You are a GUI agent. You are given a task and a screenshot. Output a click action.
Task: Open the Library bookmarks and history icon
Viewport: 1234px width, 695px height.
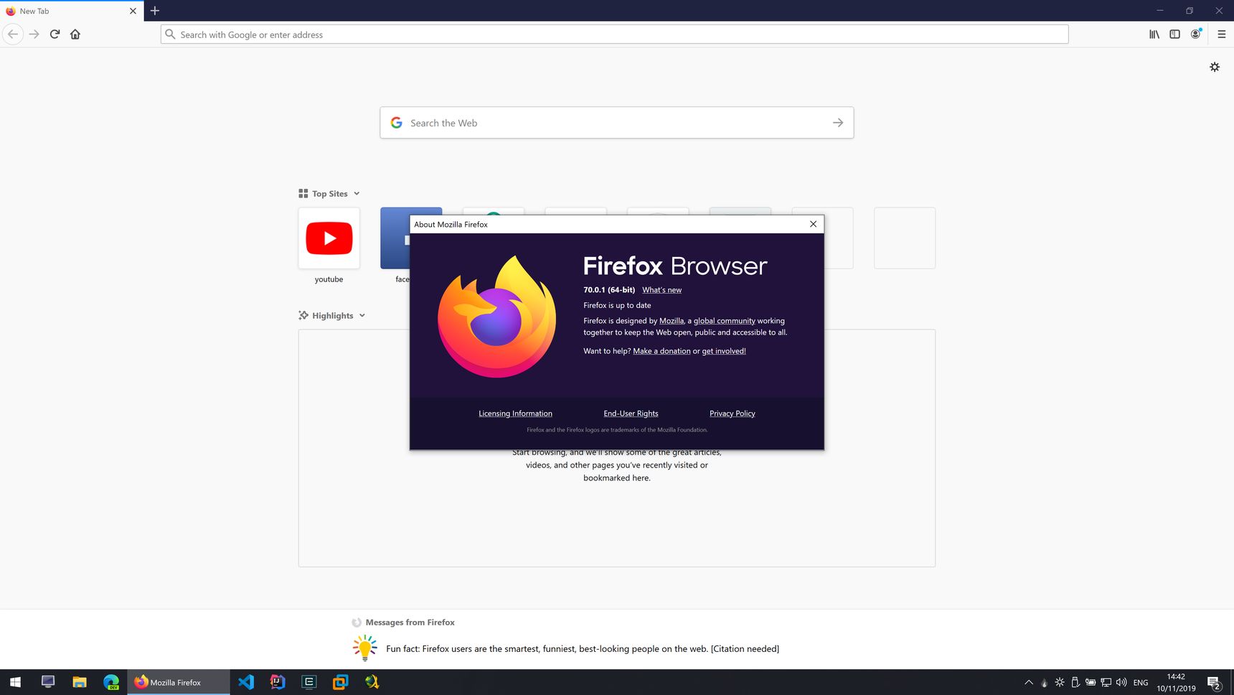pyautogui.click(x=1154, y=34)
